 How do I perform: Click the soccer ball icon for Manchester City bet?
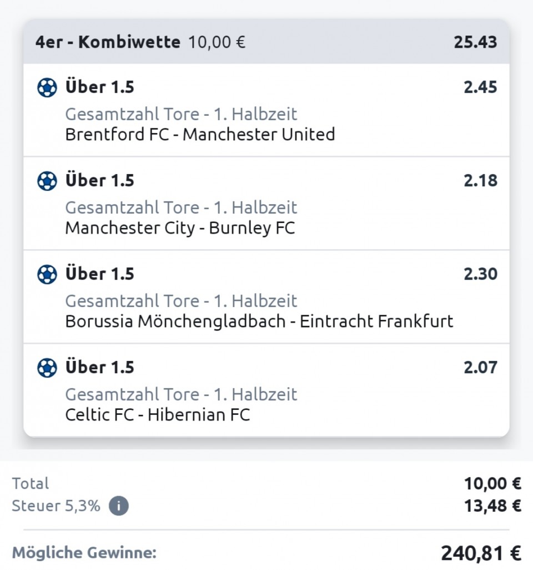[x=47, y=181]
